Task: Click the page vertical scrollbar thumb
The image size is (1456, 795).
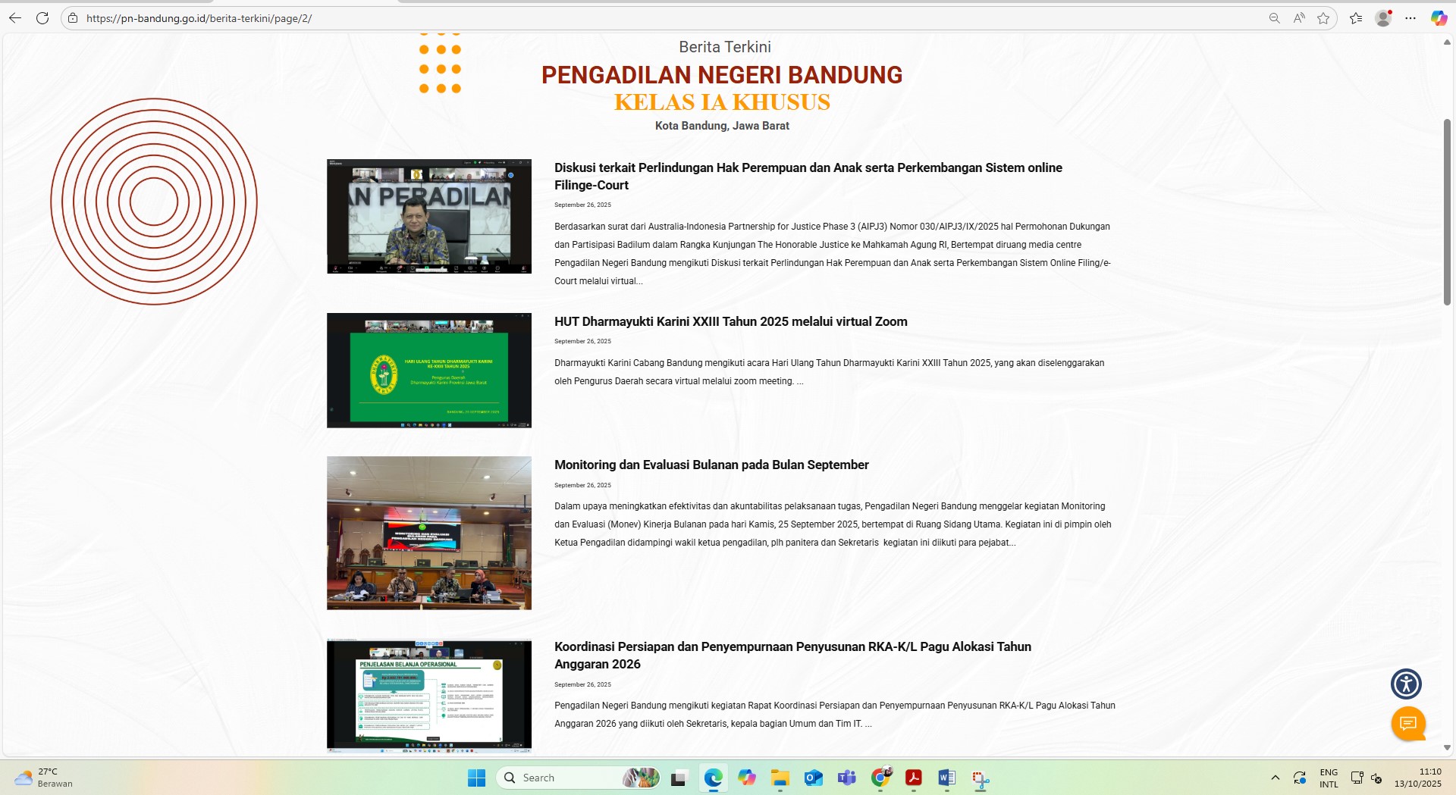Action: tap(1447, 212)
